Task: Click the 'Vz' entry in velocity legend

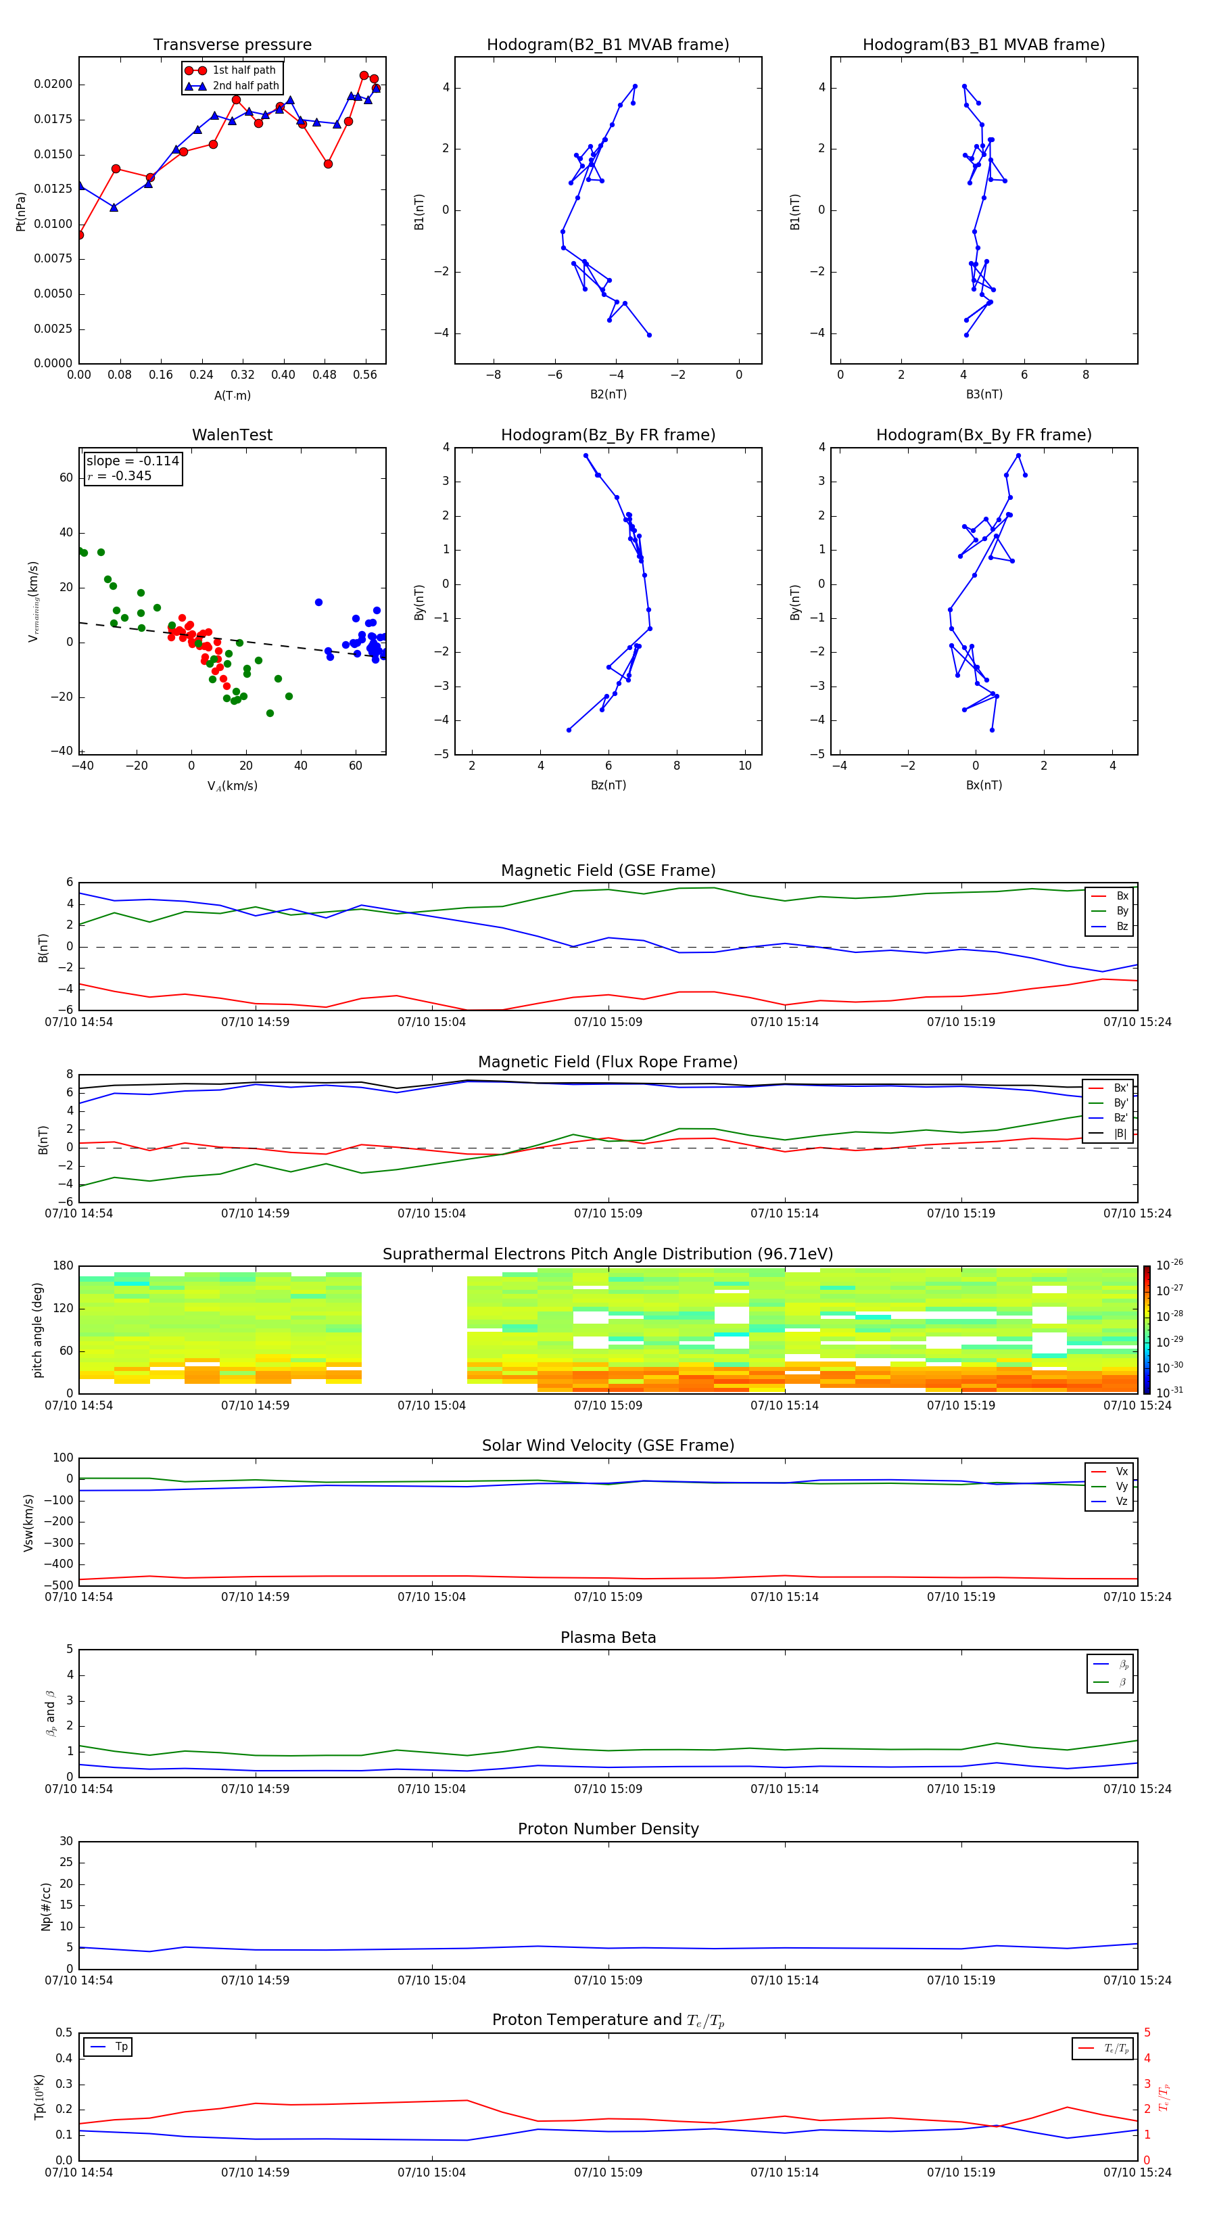Action: [1110, 1502]
